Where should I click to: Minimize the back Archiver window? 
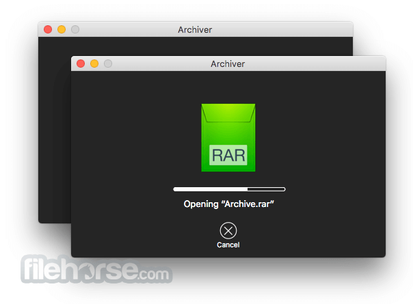[62, 29]
